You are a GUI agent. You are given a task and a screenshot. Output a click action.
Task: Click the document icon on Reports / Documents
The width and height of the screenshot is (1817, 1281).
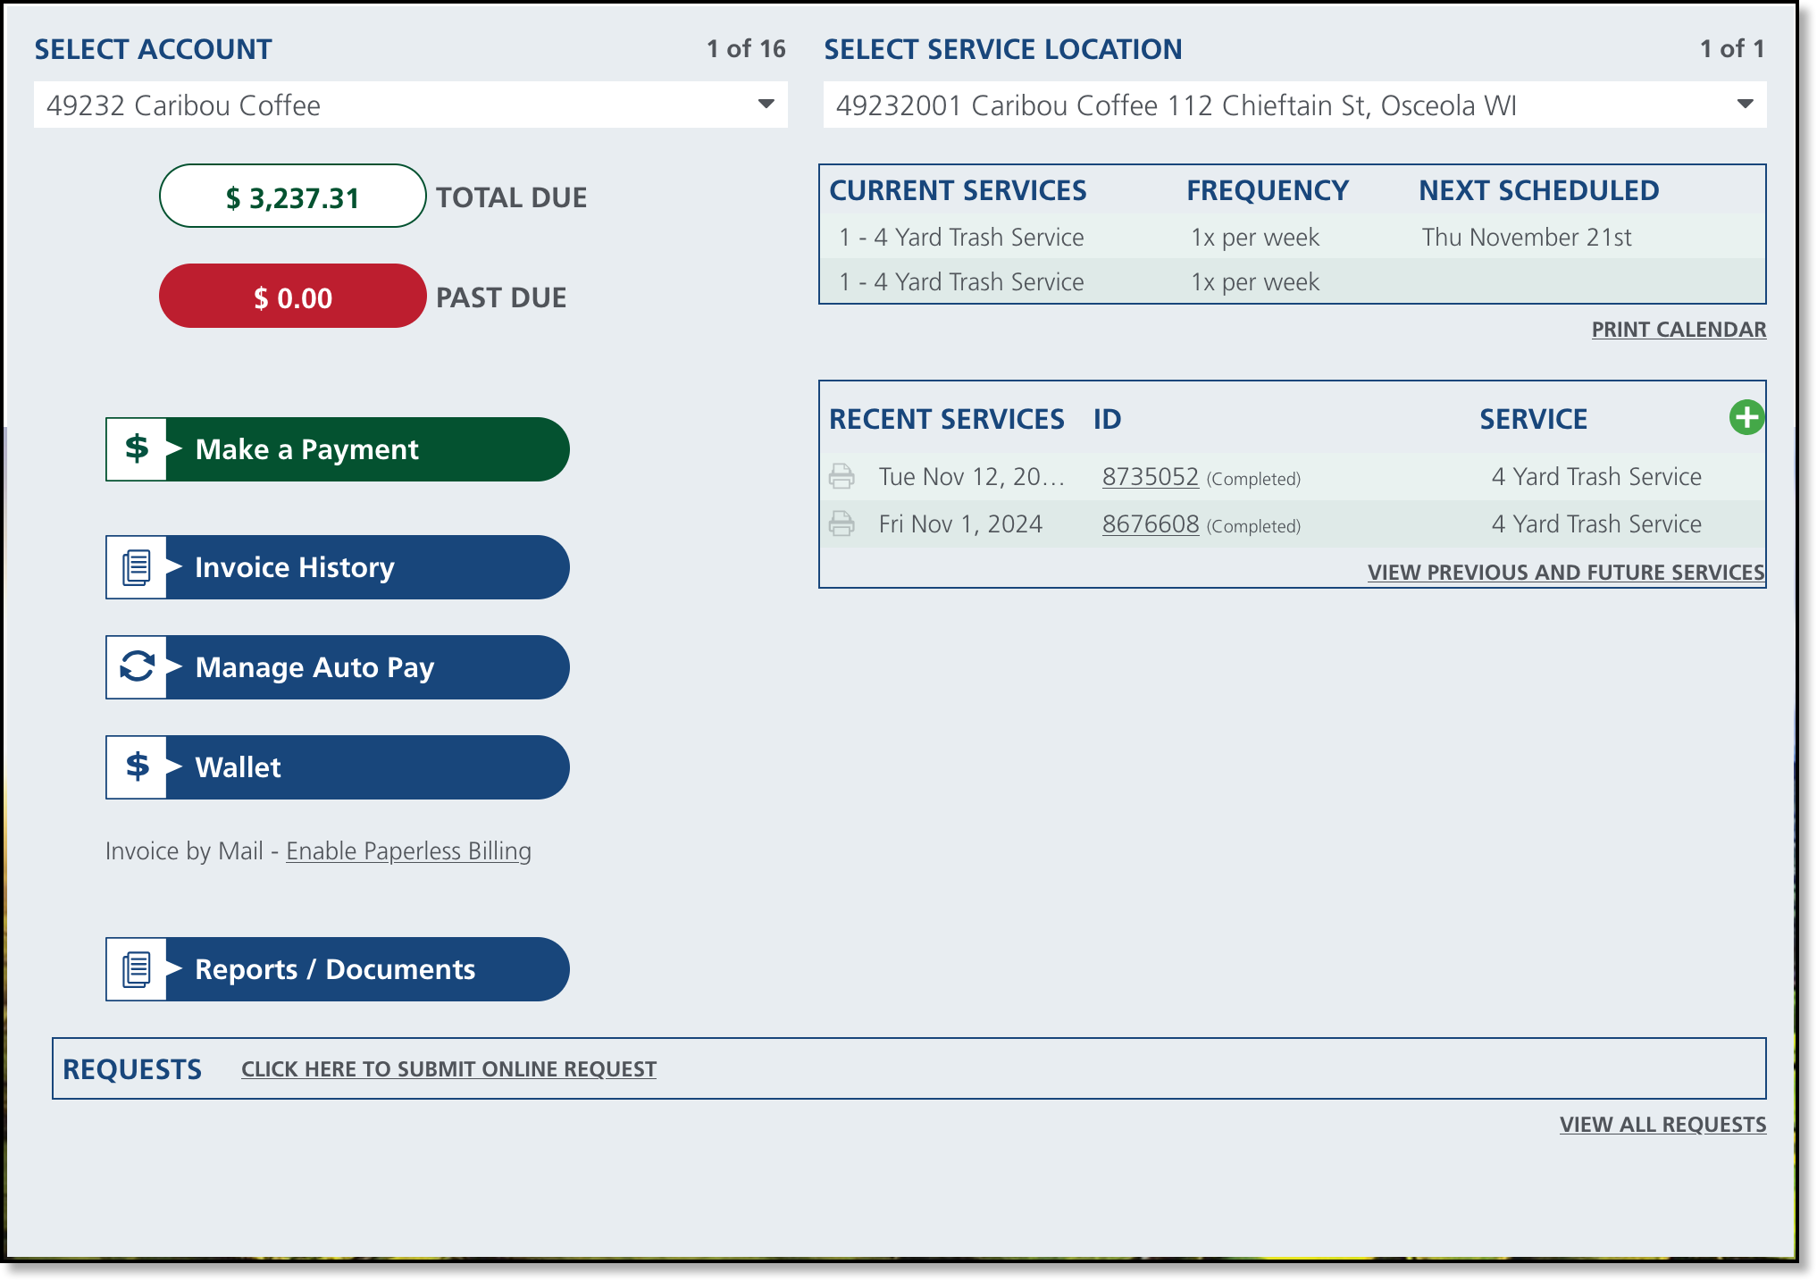coord(137,969)
